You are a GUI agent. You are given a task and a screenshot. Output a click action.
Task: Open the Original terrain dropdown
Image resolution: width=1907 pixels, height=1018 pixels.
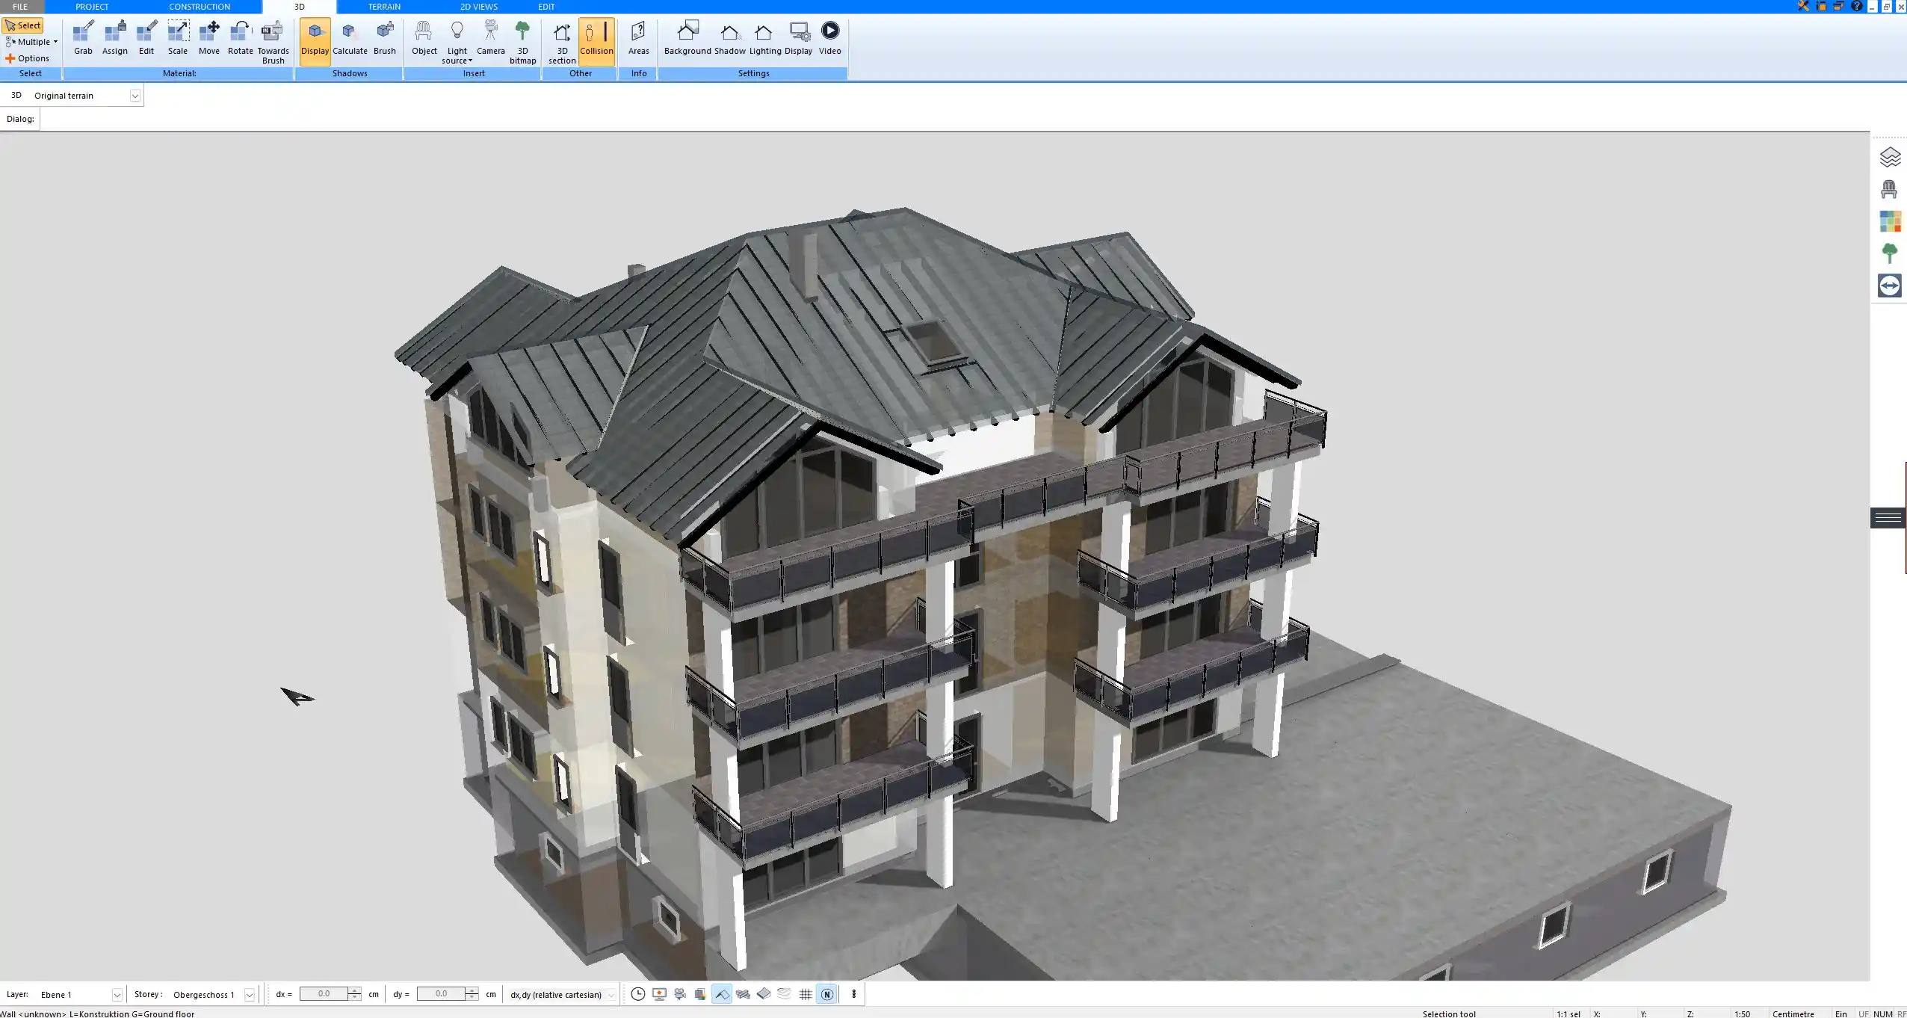(135, 95)
